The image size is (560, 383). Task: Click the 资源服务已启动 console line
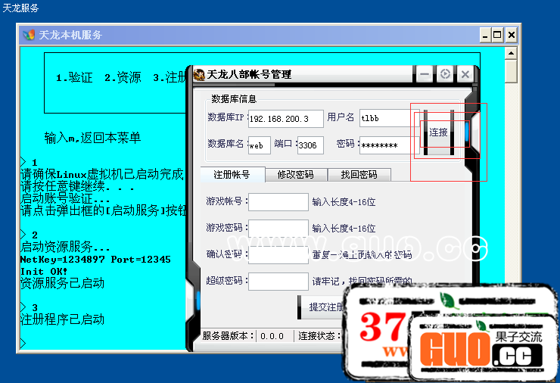click(62, 283)
